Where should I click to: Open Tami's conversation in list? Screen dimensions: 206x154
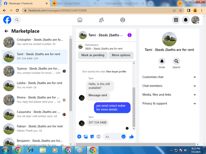tap(34, 57)
